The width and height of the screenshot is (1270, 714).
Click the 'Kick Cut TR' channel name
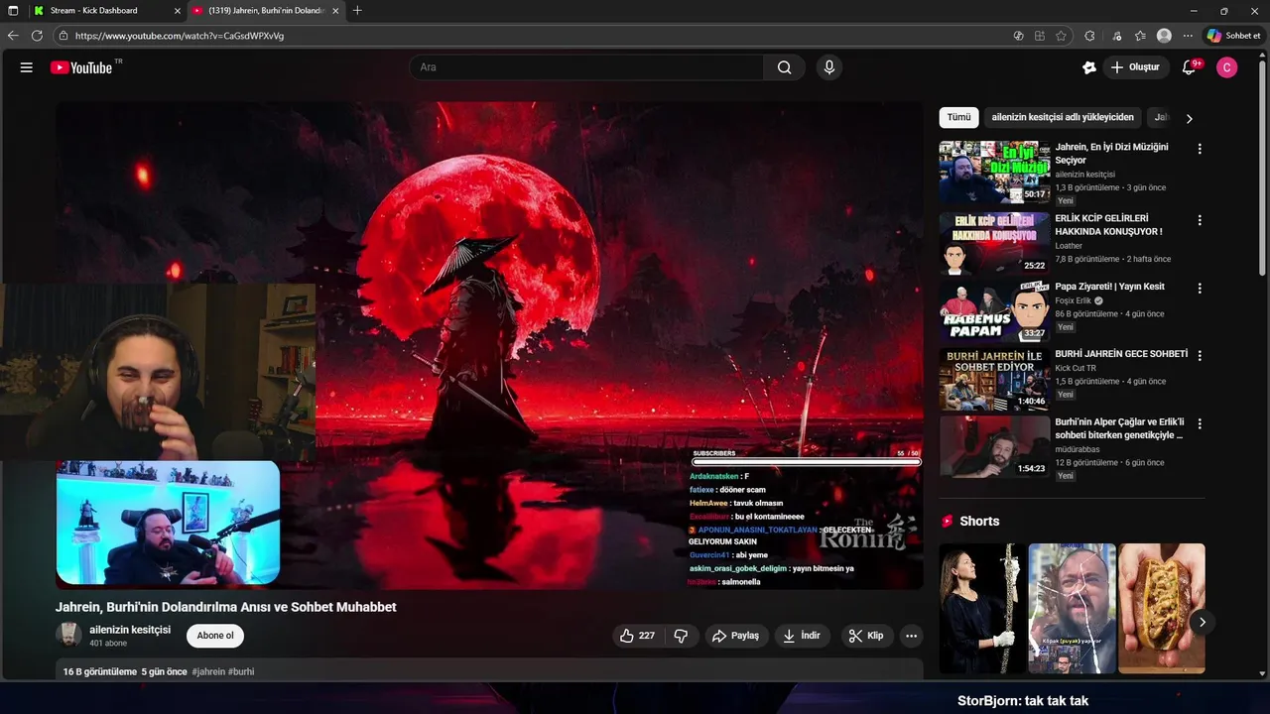click(1076, 368)
